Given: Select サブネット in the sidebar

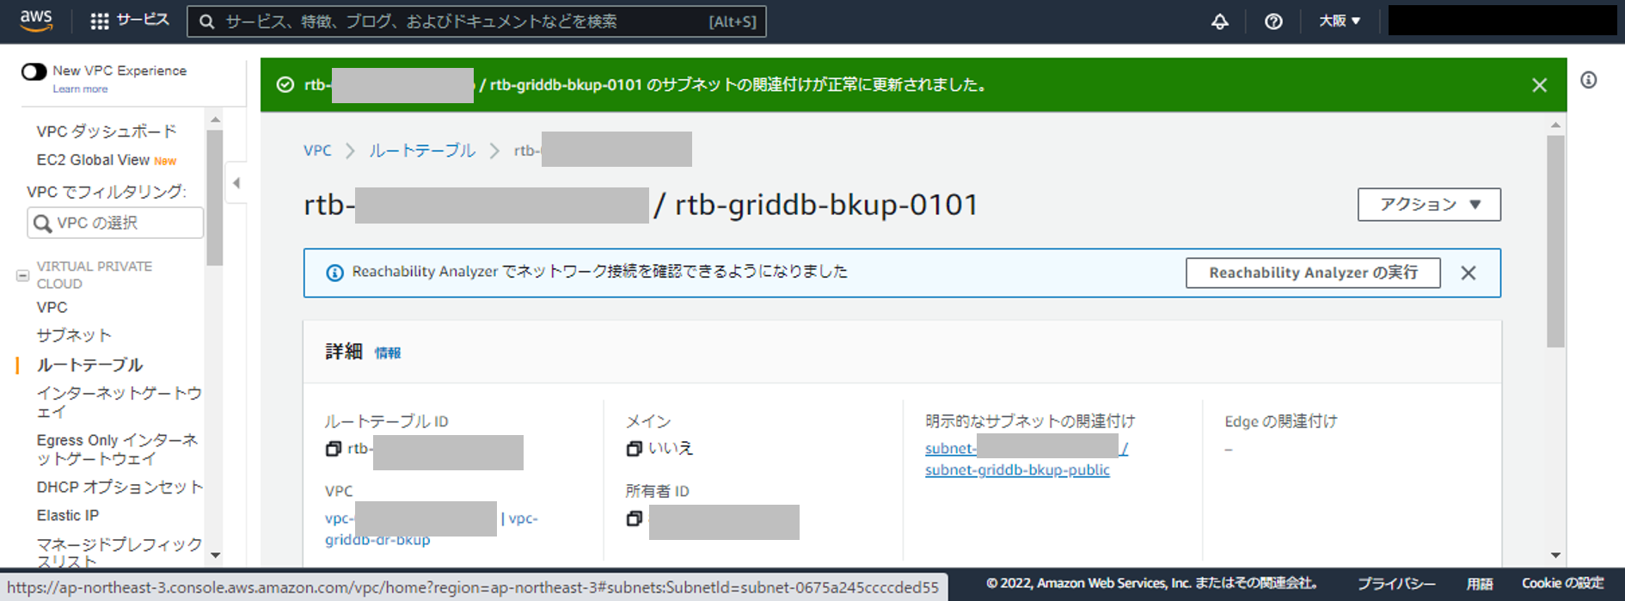Looking at the screenshot, I should (74, 335).
